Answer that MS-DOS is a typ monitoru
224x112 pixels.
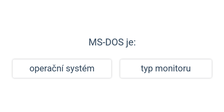pos(166,69)
